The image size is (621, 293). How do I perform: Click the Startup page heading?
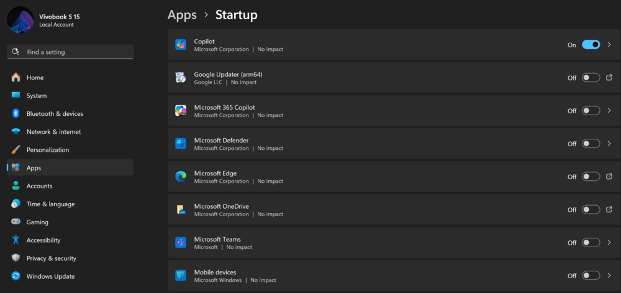click(x=237, y=15)
